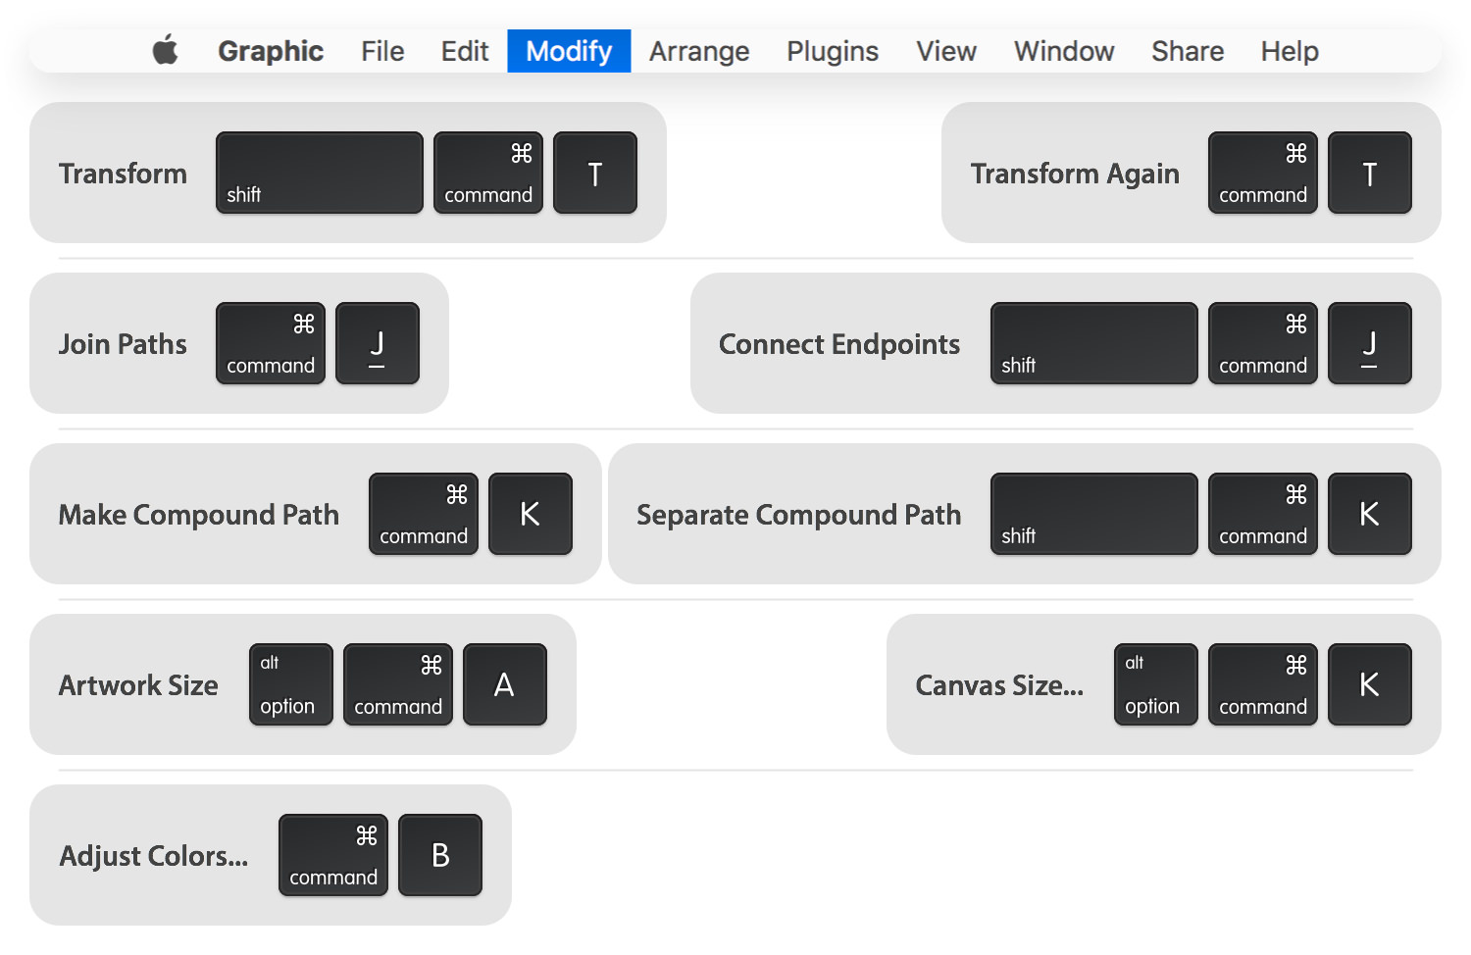The image size is (1471, 955).
Task: Click the B key for Adjust Colors
Action: click(440, 855)
